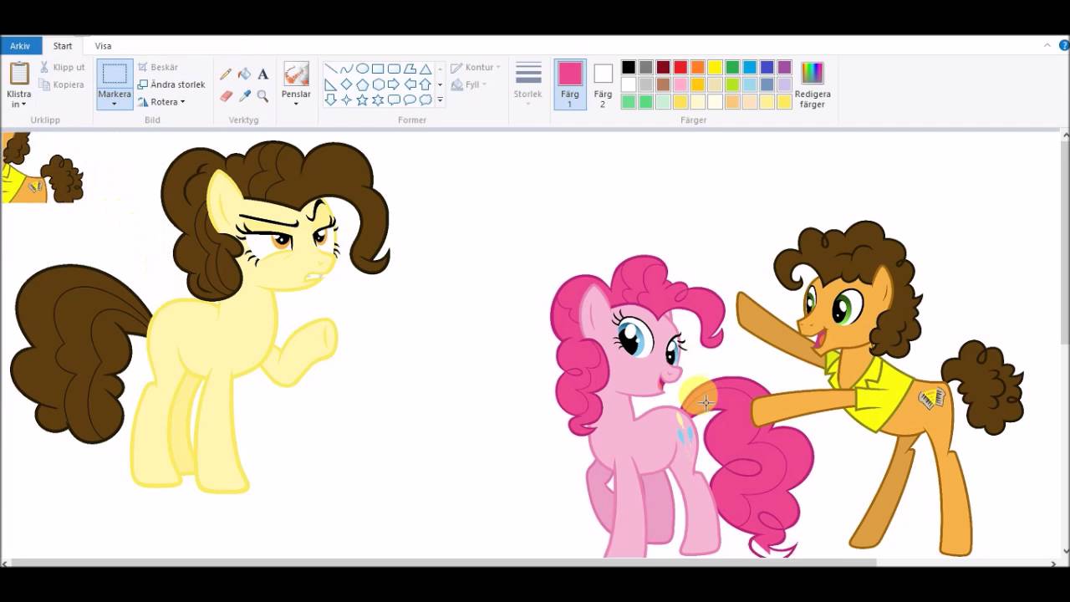The height and width of the screenshot is (602, 1070).
Task: Choose the Hexagon shape
Action: (378, 84)
